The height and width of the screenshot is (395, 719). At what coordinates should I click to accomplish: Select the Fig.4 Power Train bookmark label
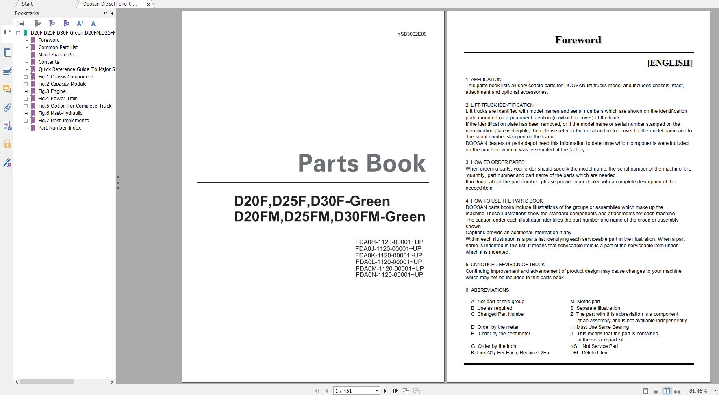pyautogui.click(x=58, y=99)
